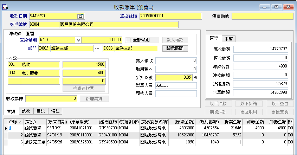Image resolution: width=297 pixels, height=155 pixels.
Task: Click the 票據查詢 button
Action: click(x=280, y=112)
